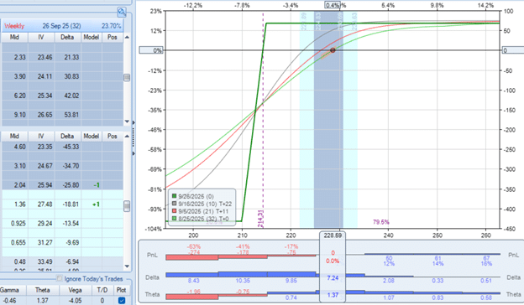Click the 214.31 breakeven dashed line label

point(260,219)
